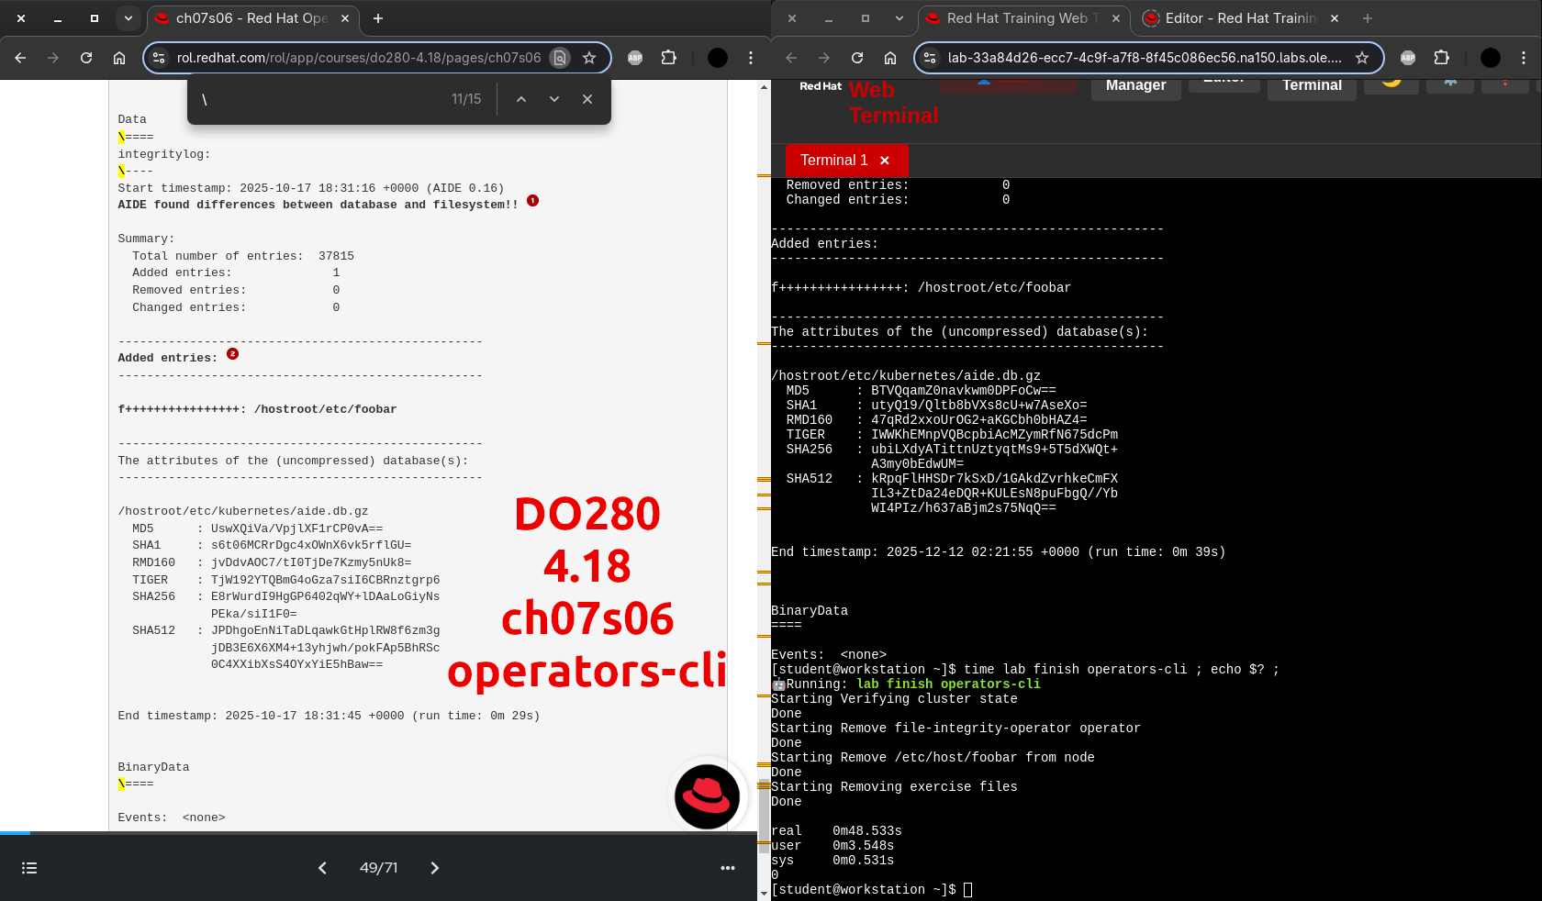Viewport: 1542px width, 901px height.
Task: Bookmark the lab terminal page
Action: tap(1362, 58)
